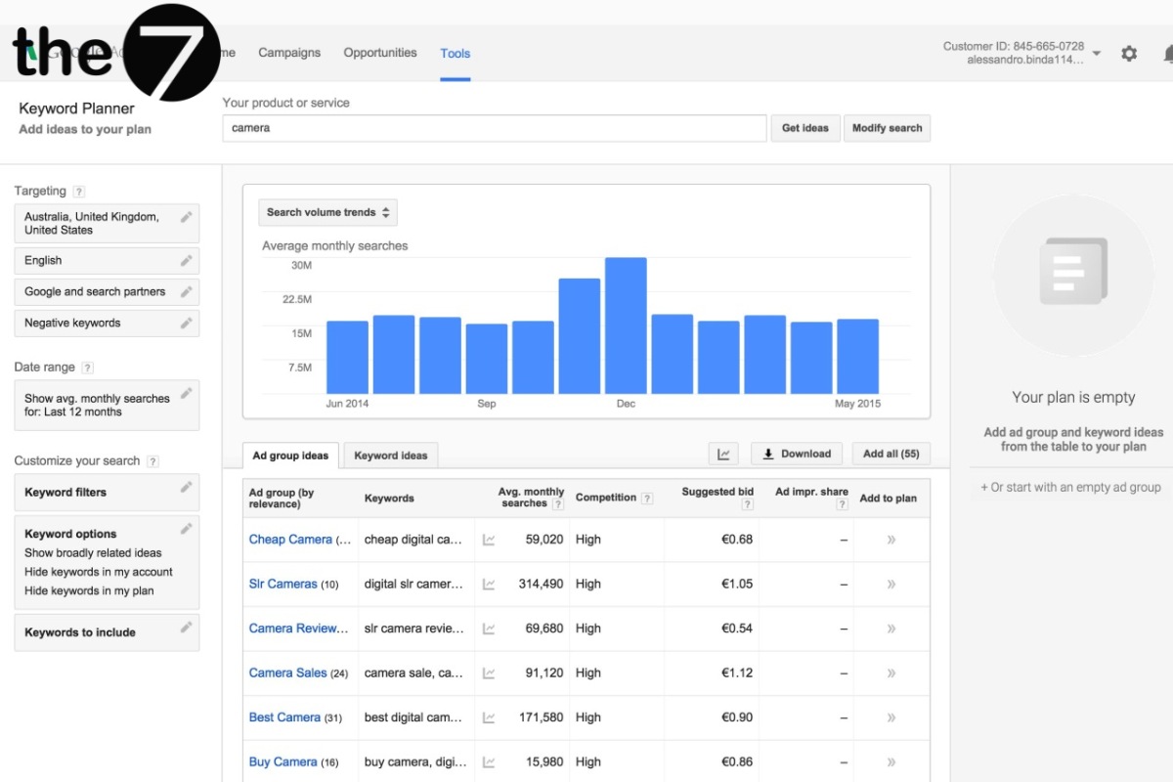Click the chart view icon beside Download

pyautogui.click(x=723, y=454)
